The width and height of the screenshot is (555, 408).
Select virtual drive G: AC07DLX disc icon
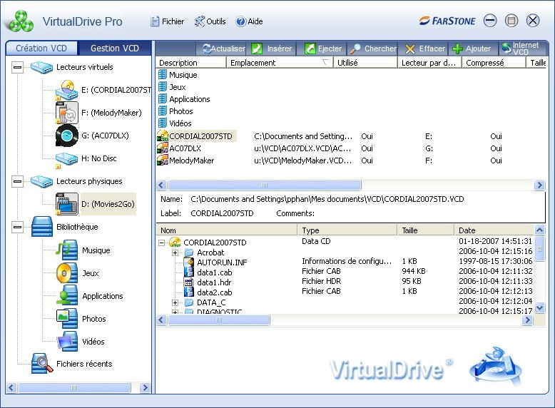pyautogui.click(x=66, y=136)
